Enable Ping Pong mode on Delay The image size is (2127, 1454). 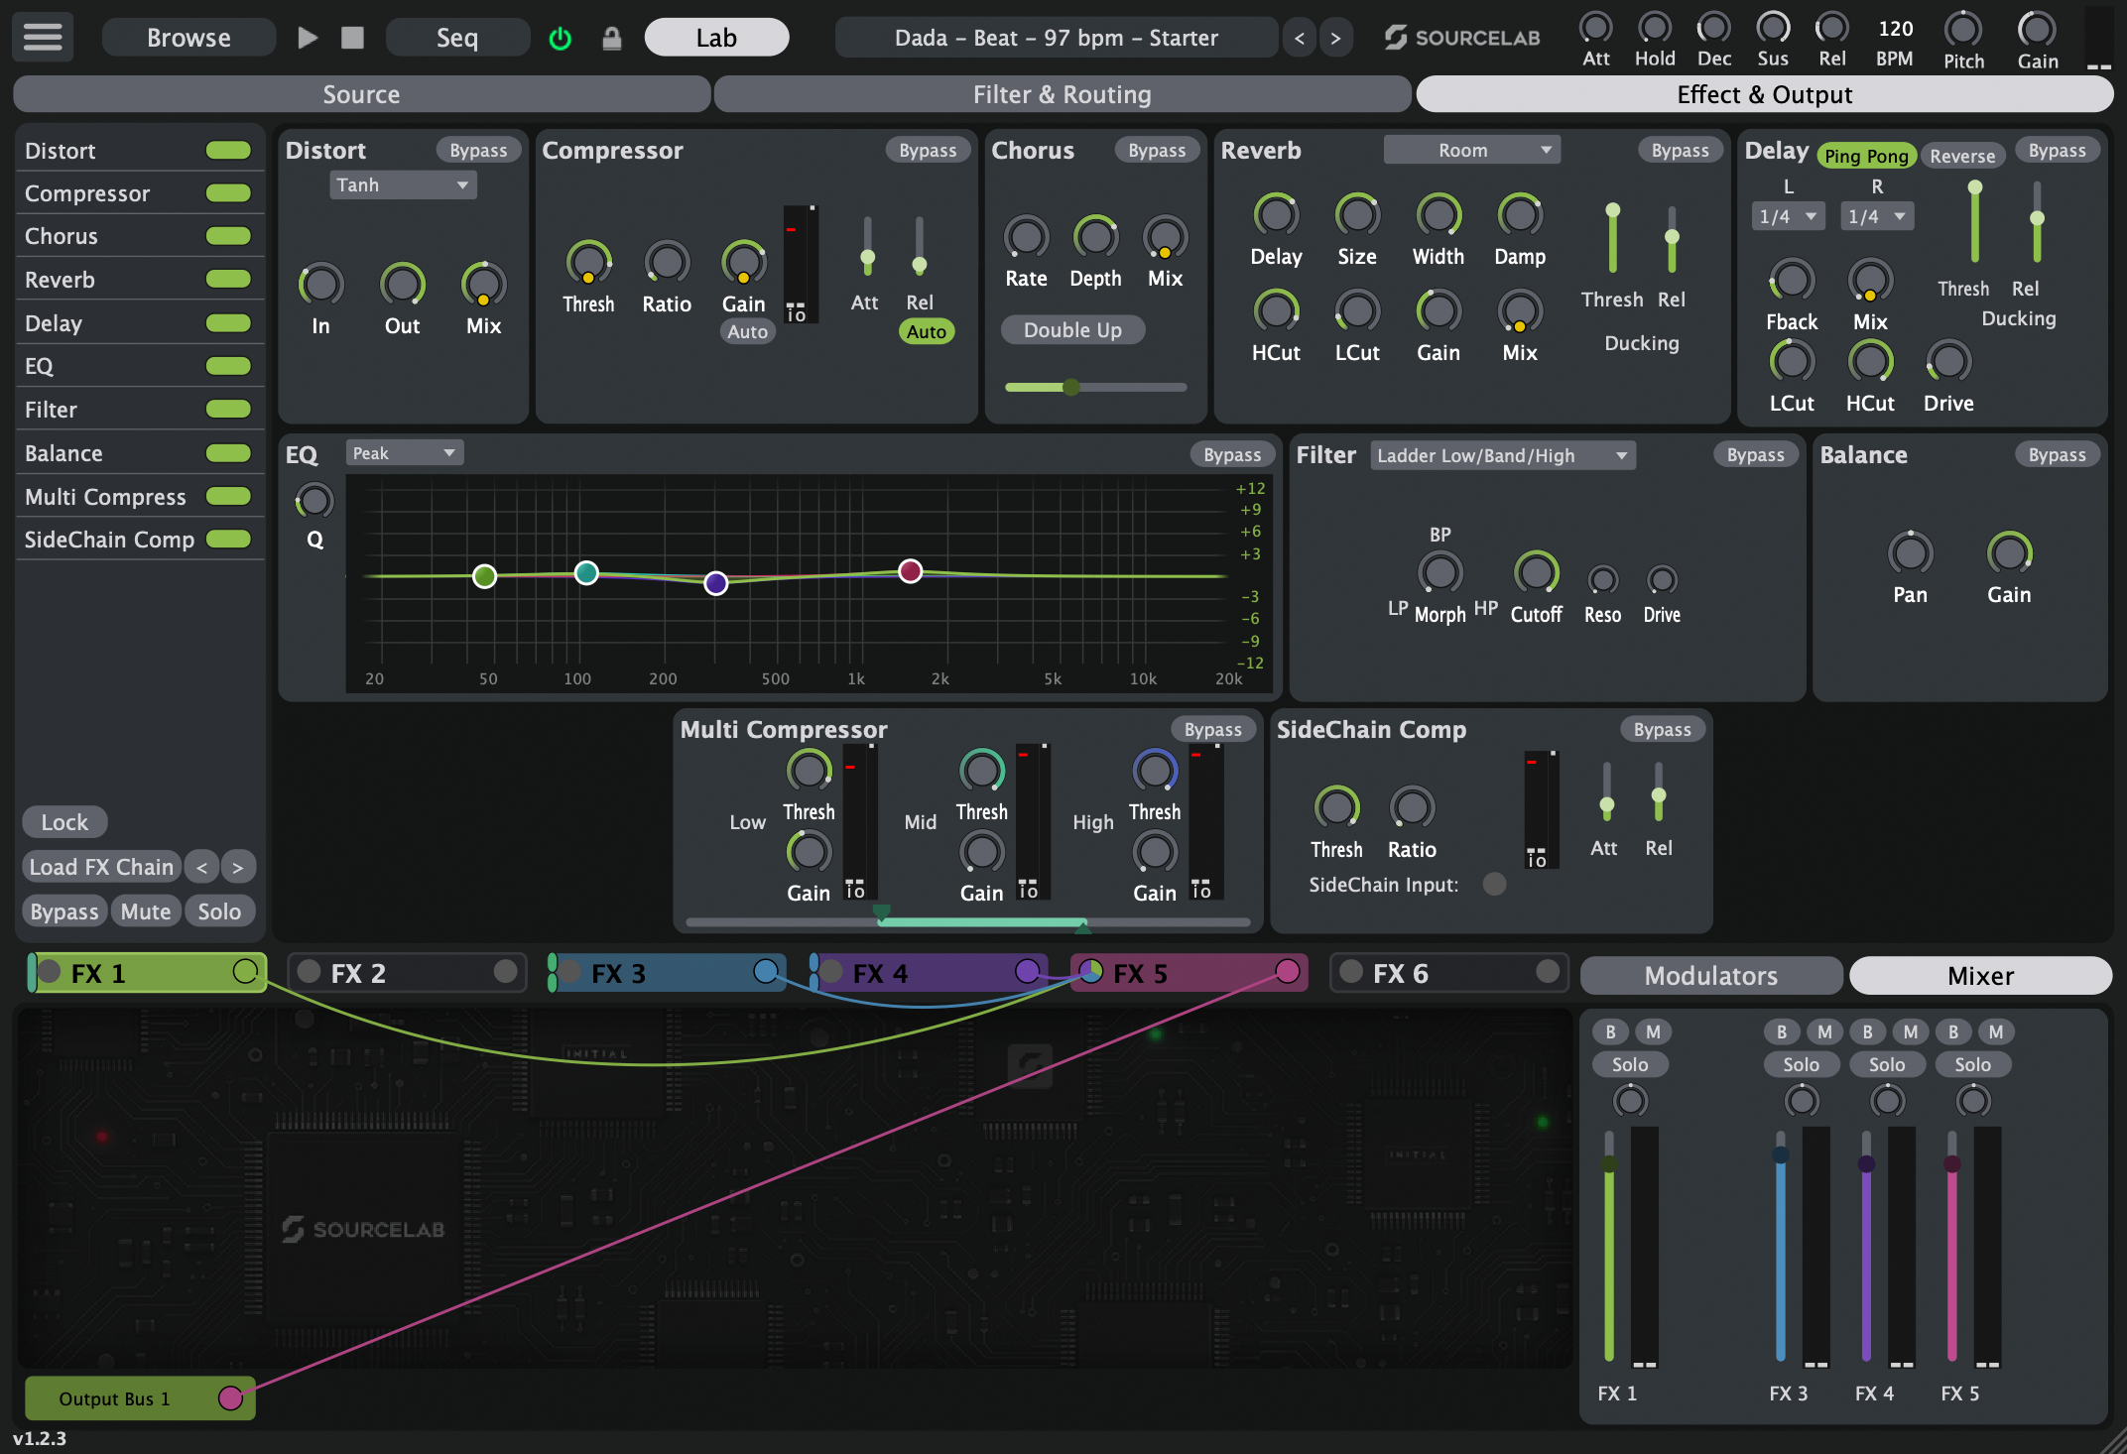(x=1866, y=156)
